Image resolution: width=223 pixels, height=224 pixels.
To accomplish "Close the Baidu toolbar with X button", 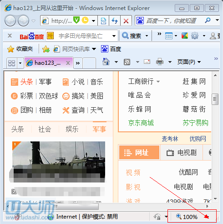I will tap(10, 36).
